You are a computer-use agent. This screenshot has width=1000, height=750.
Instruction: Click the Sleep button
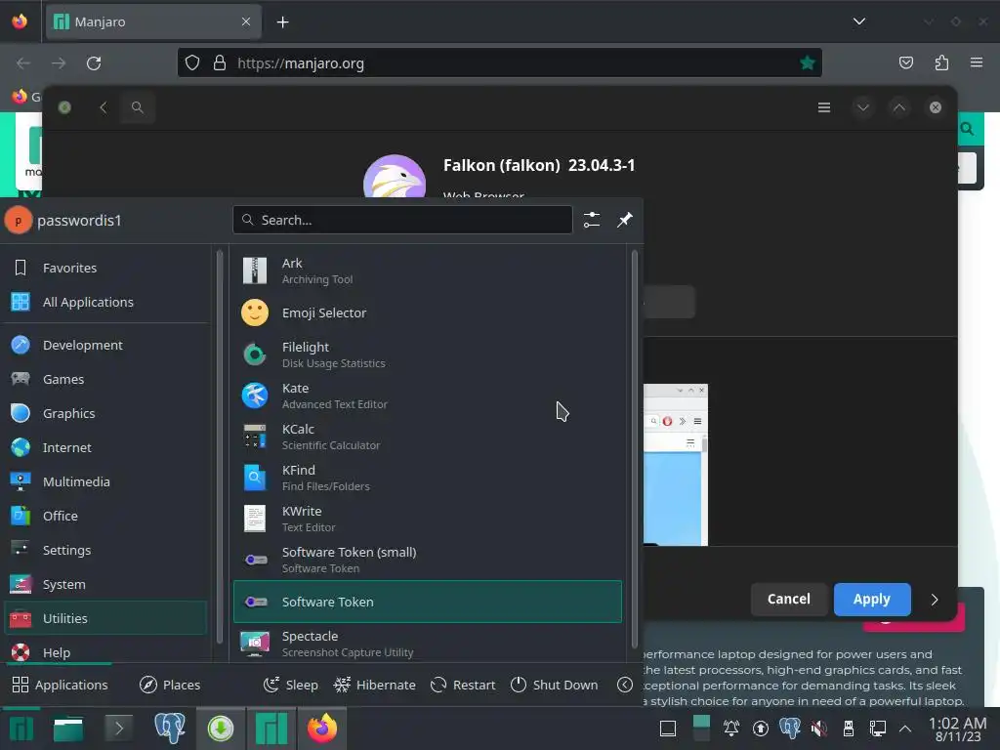pyautogui.click(x=291, y=685)
